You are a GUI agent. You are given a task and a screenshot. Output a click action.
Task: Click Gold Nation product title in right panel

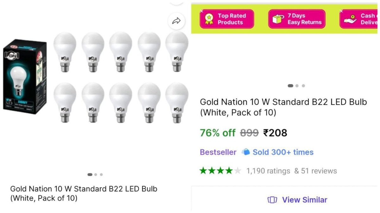(283, 107)
